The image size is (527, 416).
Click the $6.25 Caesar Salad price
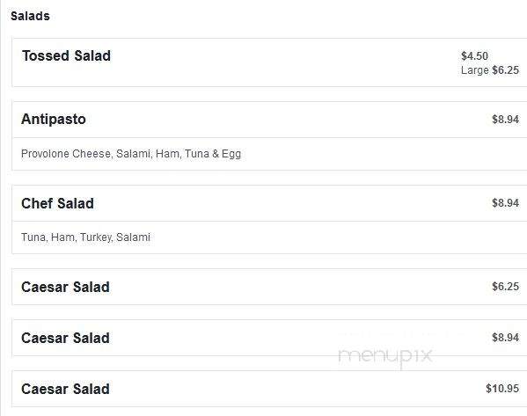(505, 287)
